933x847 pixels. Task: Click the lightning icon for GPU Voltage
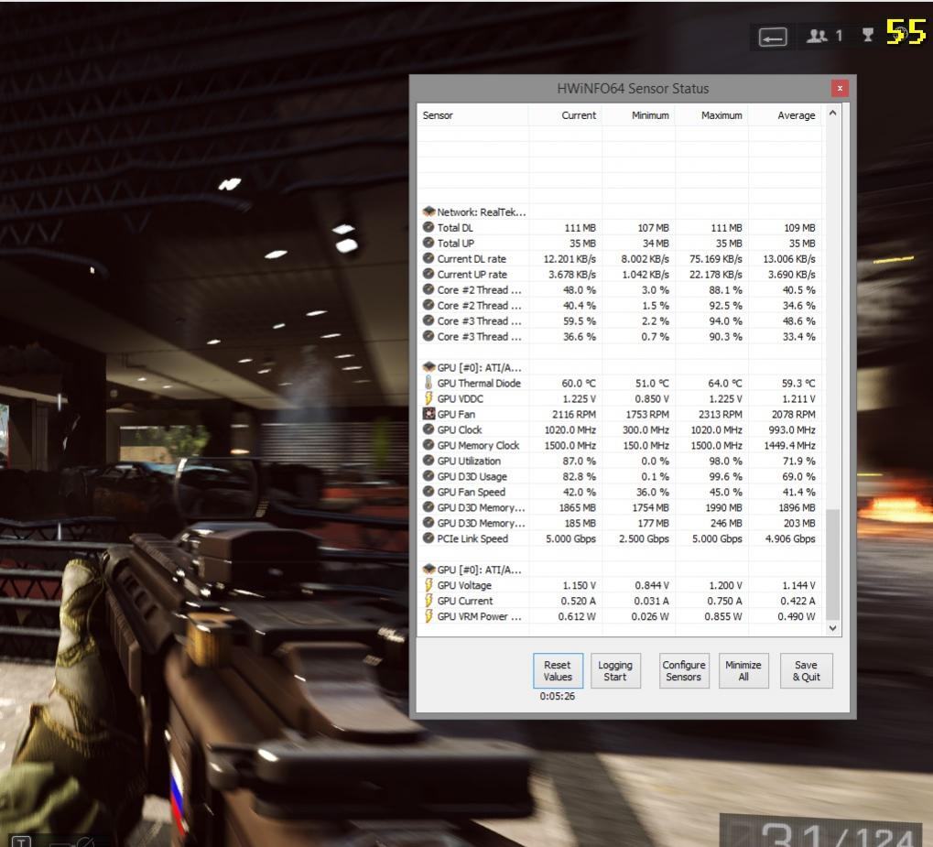pyautogui.click(x=428, y=584)
